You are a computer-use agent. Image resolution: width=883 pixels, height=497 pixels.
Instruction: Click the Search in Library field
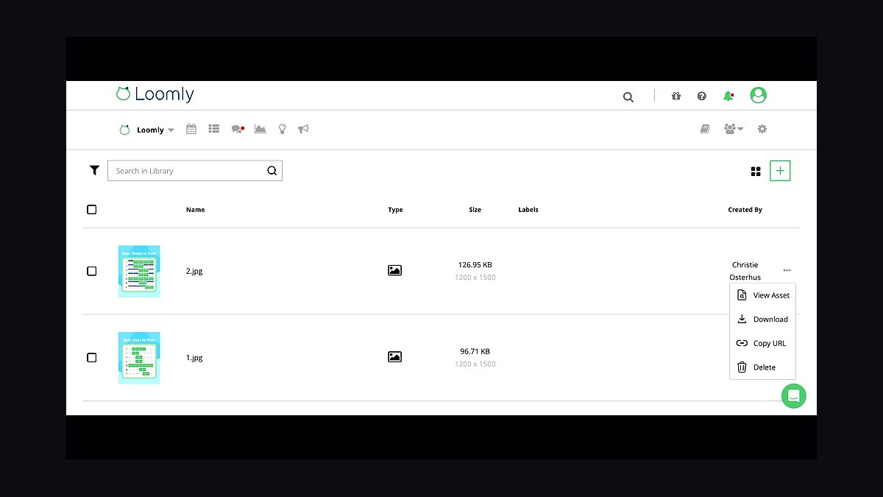(x=195, y=171)
